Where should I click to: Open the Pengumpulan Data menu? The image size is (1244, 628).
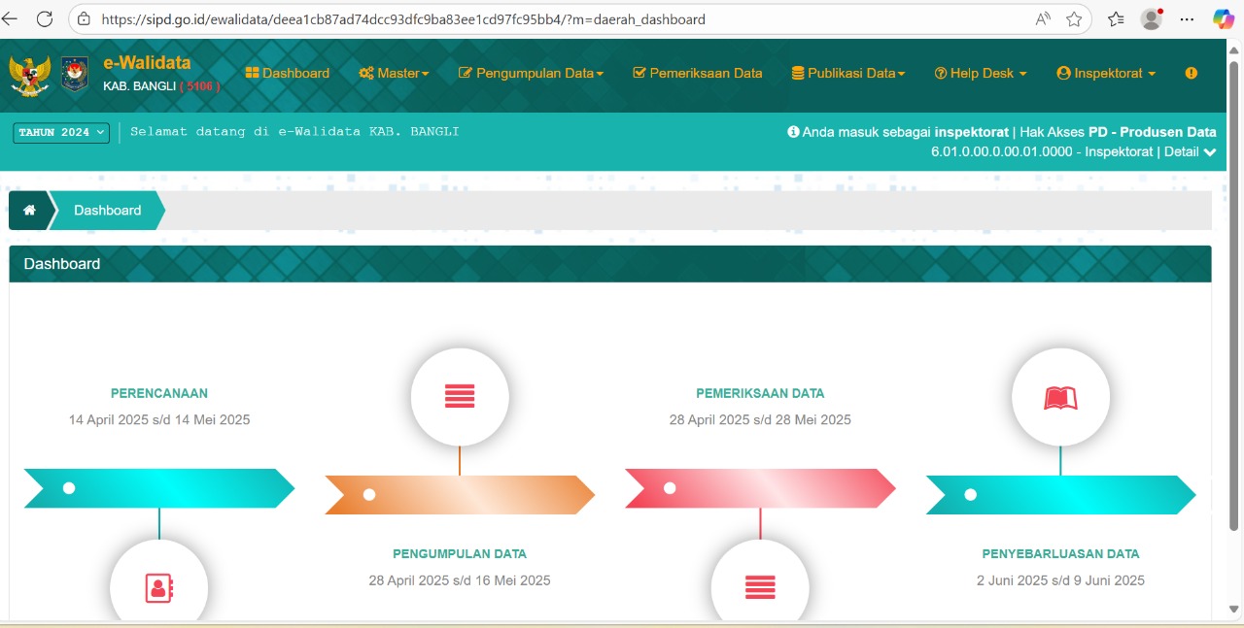(530, 73)
